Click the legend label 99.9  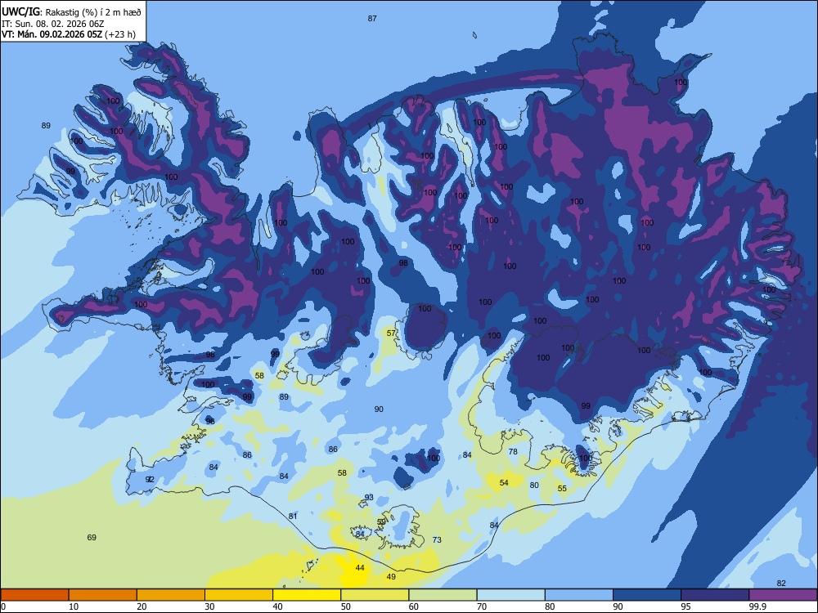(757, 606)
